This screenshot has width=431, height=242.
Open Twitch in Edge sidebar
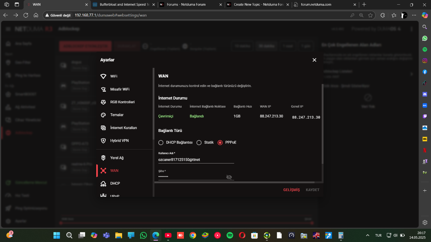(x=425, y=117)
